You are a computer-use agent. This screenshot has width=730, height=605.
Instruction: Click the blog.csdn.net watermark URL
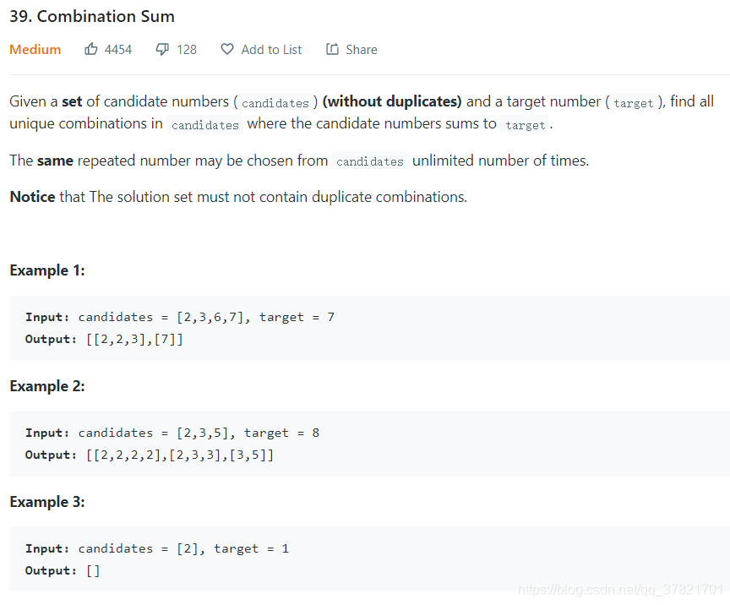click(621, 590)
